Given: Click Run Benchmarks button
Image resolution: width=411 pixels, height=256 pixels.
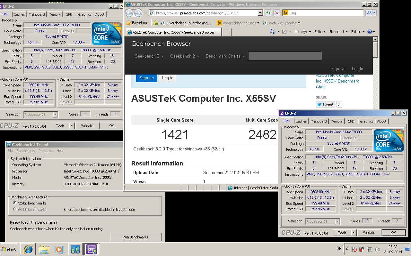Looking at the screenshot, I should [x=136, y=237].
